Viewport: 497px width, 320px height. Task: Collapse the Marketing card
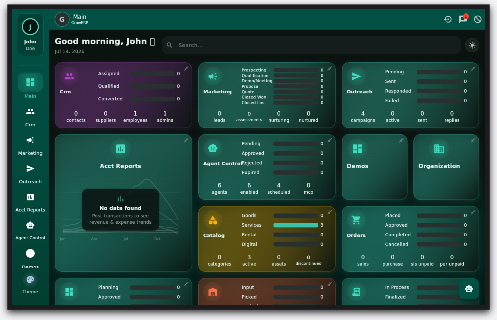(x=330, y=69)
